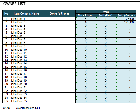Image resolution: width=140 pixels, height=109 pixels.
Task: Click the Total Listed column header
Action: (85, 15)
